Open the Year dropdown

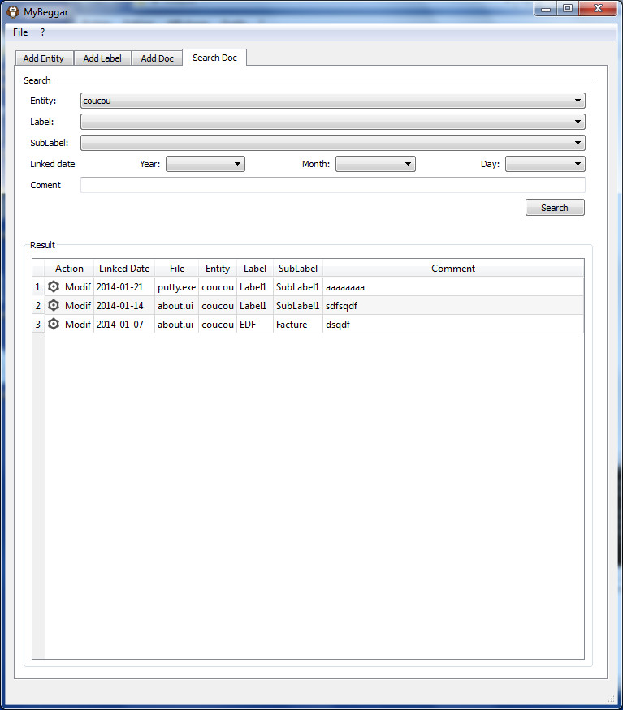pos(206,164)
